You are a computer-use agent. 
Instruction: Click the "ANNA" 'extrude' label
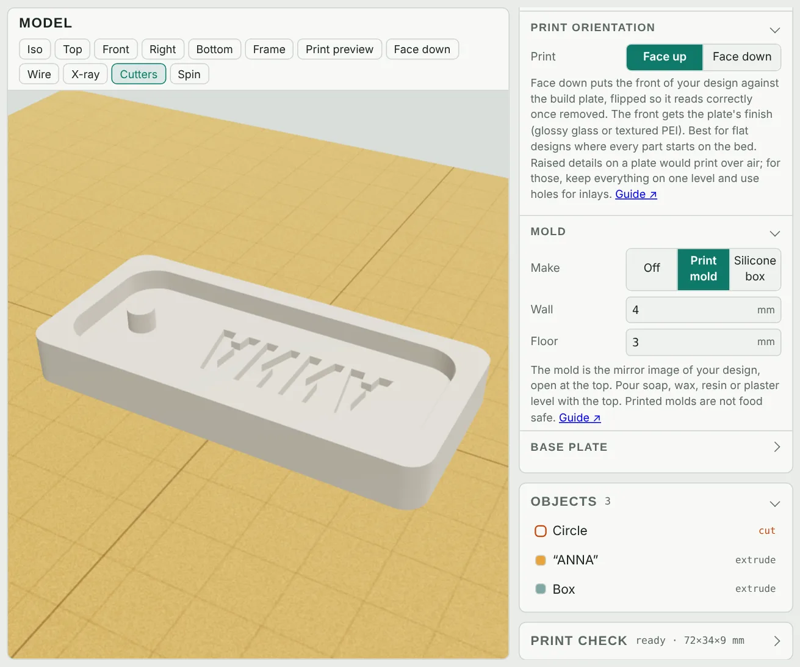755,560
